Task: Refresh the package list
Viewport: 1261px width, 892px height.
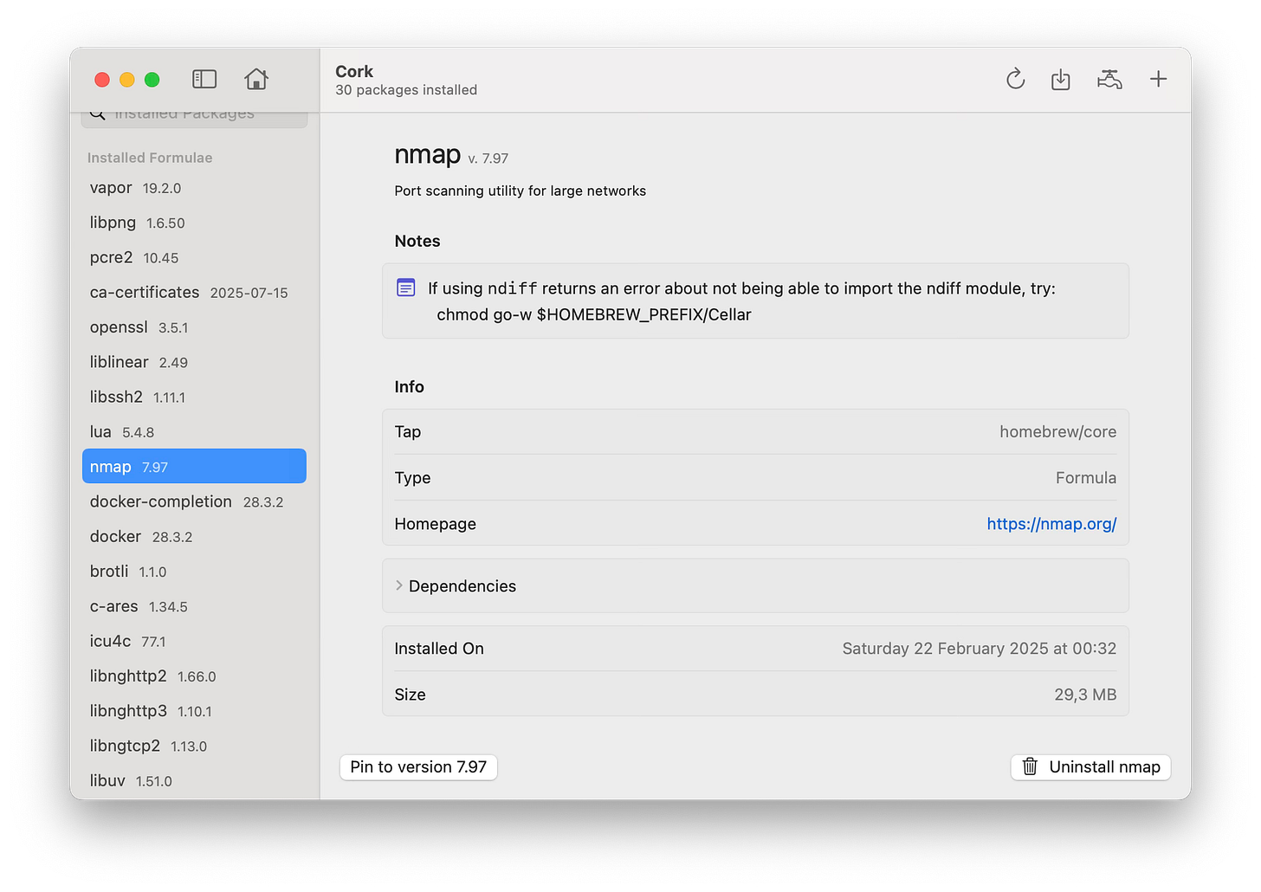Action: pyautogui.click(x=1016, y=80)
